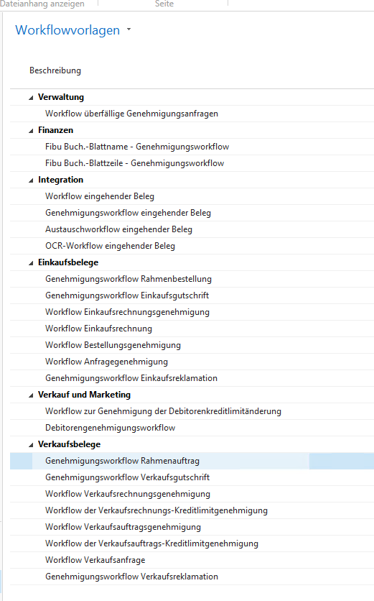Screen dimensions: 374x601
Task: Collapse the Verwaltung group
Action: (31, 98)
